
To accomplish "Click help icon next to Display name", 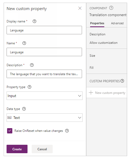I will pos(35,21).
